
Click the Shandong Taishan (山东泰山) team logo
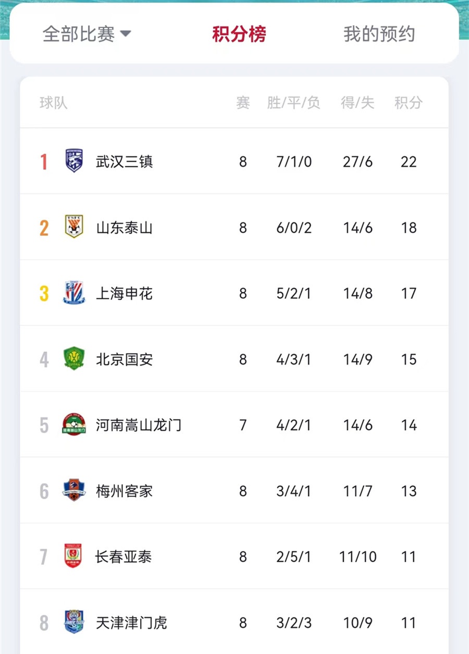(74, 227)
